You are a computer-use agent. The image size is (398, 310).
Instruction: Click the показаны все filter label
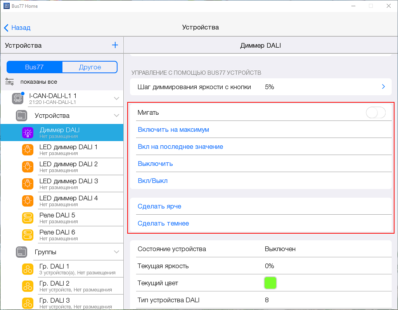click(x=39, y=82)
